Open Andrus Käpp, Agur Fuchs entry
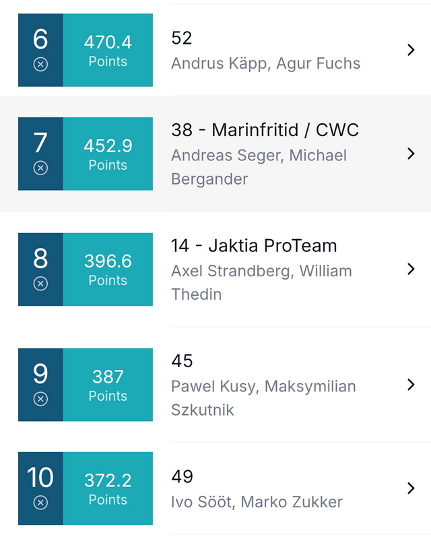The height and width of the screenshot is (539, 431). pos(266,63)
